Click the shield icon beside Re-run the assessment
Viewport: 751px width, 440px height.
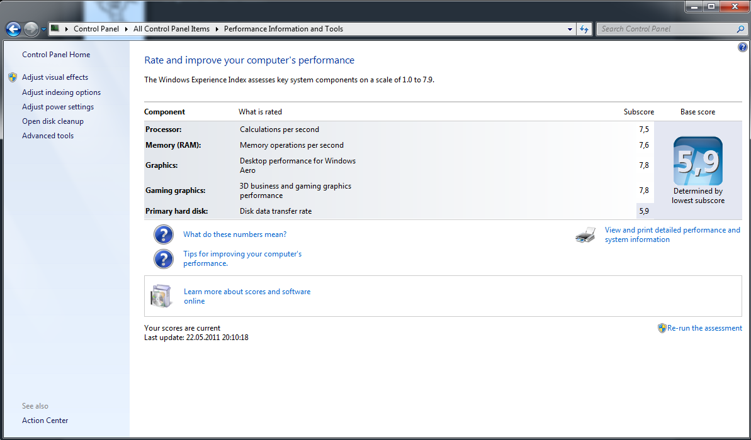click(662, 328)
